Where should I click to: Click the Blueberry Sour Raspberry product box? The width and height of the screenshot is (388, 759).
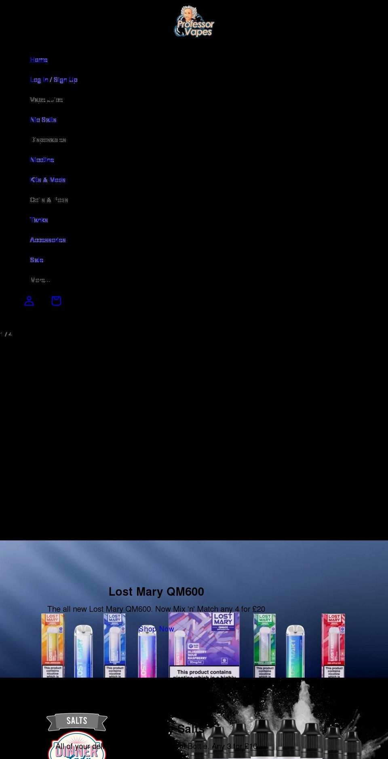[204, 648]
